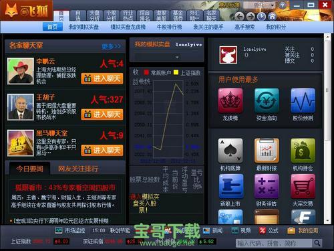Select the 个股分析 top tab
Image resolution: width=334 pixels, height=251 pixels.
point(112,16)
